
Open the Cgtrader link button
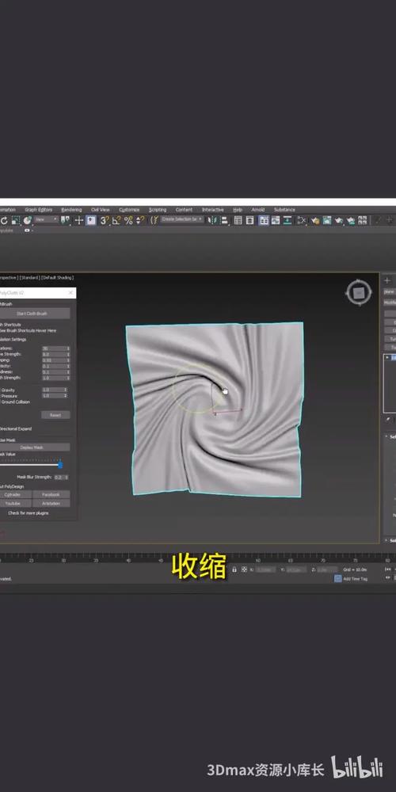tap(14, 494)
